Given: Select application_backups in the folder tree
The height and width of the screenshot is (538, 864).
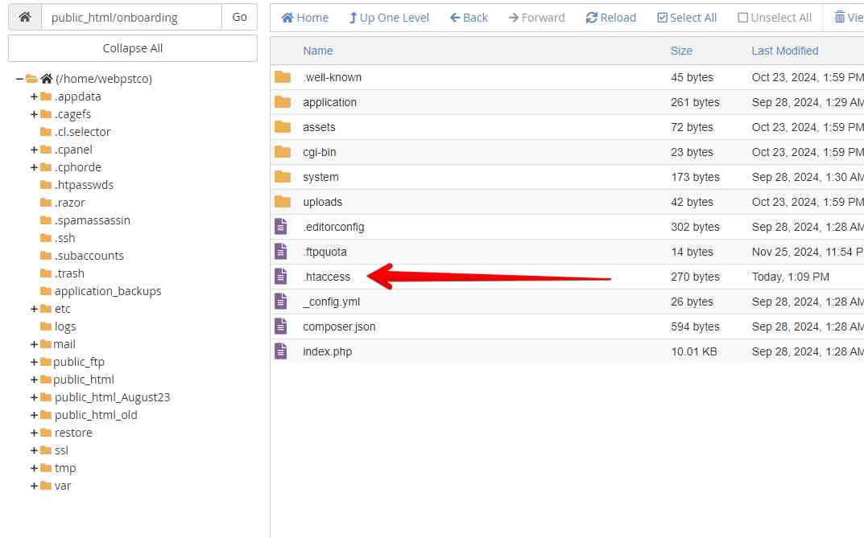Looking at the screenshot, I should tap(107, 291).
